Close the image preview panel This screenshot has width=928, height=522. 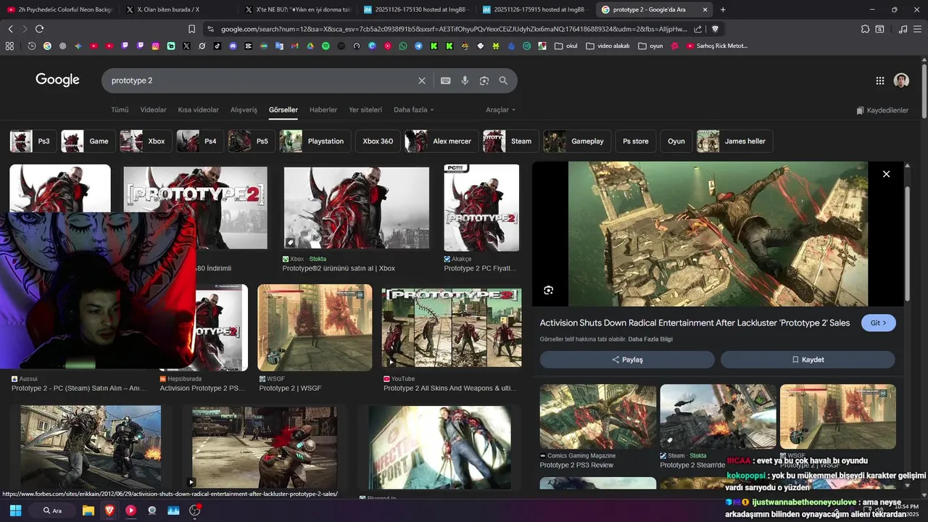[x=886, y=174]
